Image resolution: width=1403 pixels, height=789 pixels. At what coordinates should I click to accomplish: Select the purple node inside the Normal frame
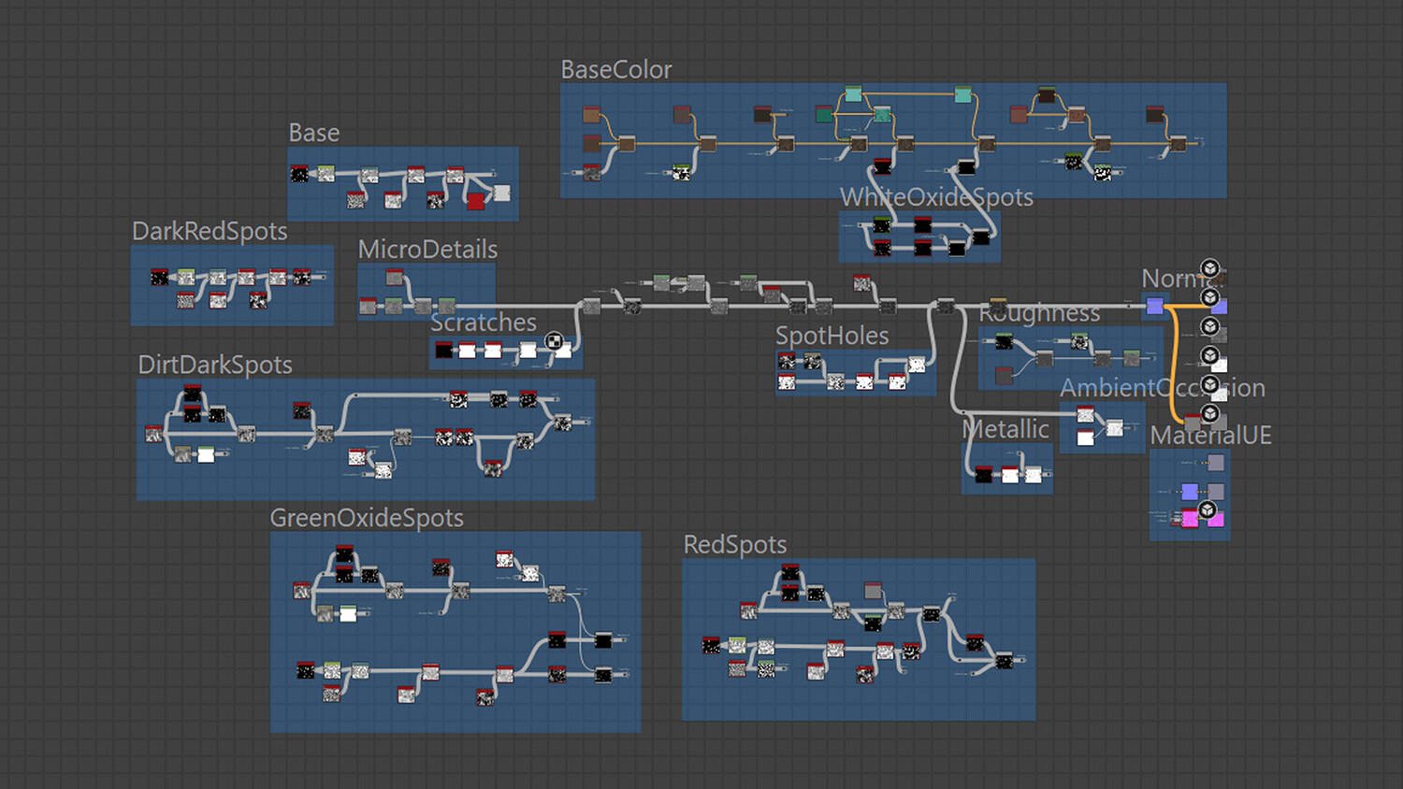click(1155, 306)
